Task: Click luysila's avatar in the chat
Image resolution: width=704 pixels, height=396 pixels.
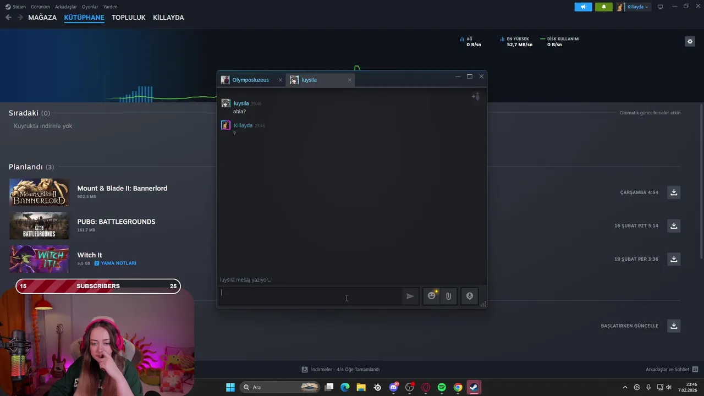Action: [226, 103]
